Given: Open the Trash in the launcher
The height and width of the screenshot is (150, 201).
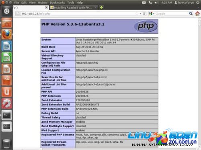Looking at the screenshot, I should 6,144.
